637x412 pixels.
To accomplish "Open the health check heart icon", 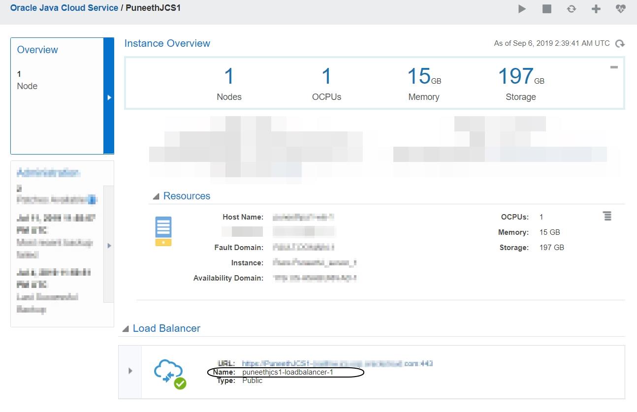I will point(621,9).
